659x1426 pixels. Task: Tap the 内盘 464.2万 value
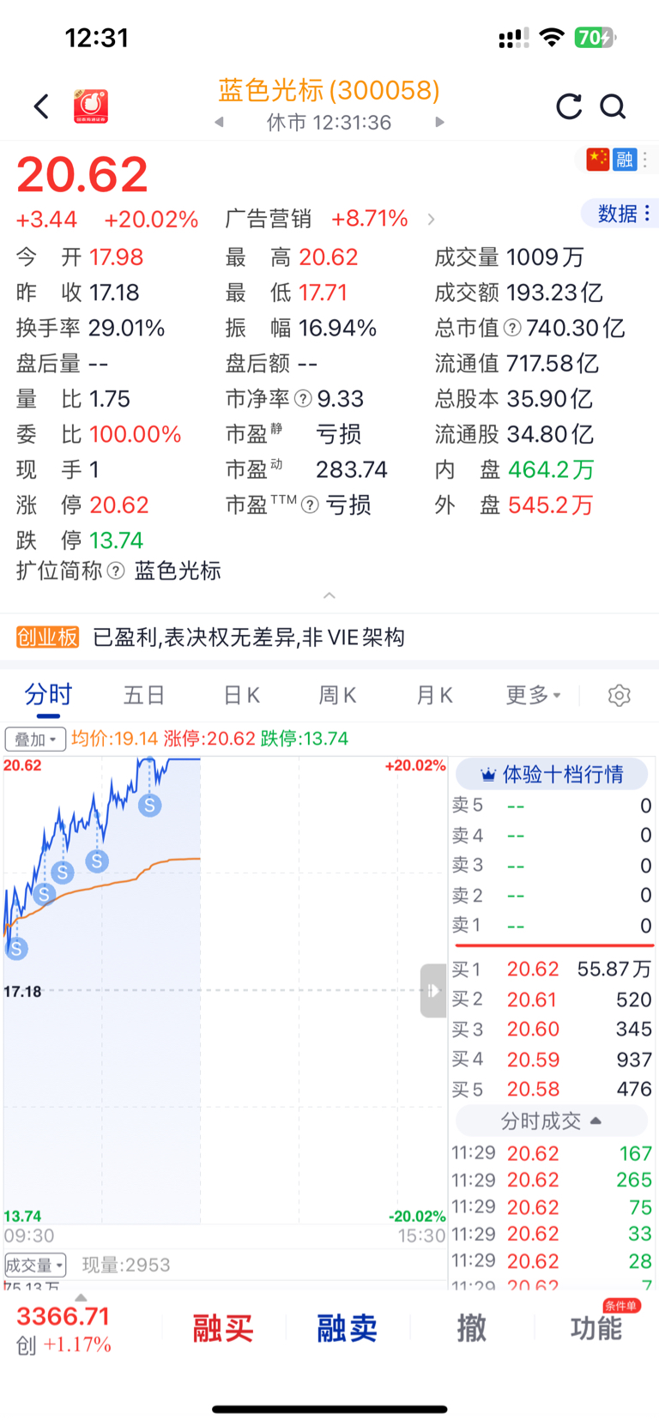pyautogui.click(x=551, y=469)
